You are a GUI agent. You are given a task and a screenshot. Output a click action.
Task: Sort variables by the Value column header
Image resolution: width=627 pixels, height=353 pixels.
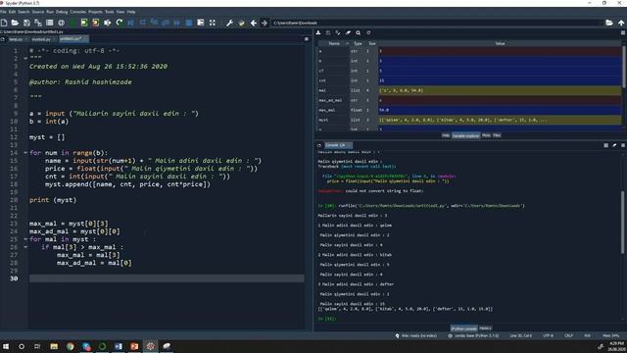click(500, 43)
